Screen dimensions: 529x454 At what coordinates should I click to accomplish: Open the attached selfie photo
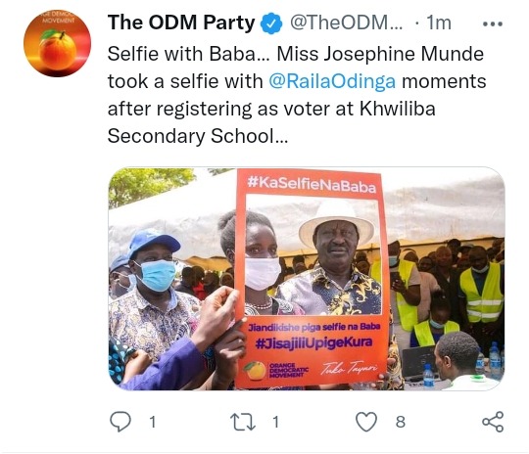(x=307, y=279)
